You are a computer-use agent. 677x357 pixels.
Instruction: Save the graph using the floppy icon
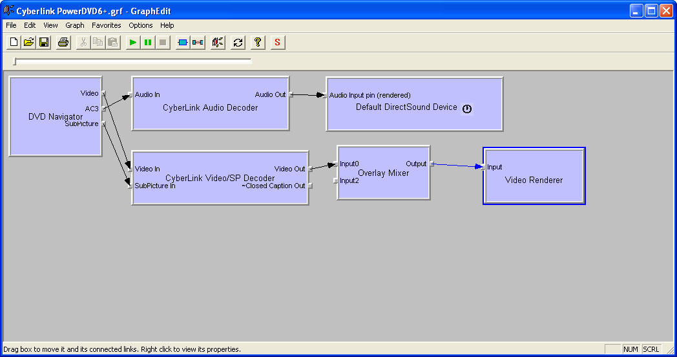[44, 42]
